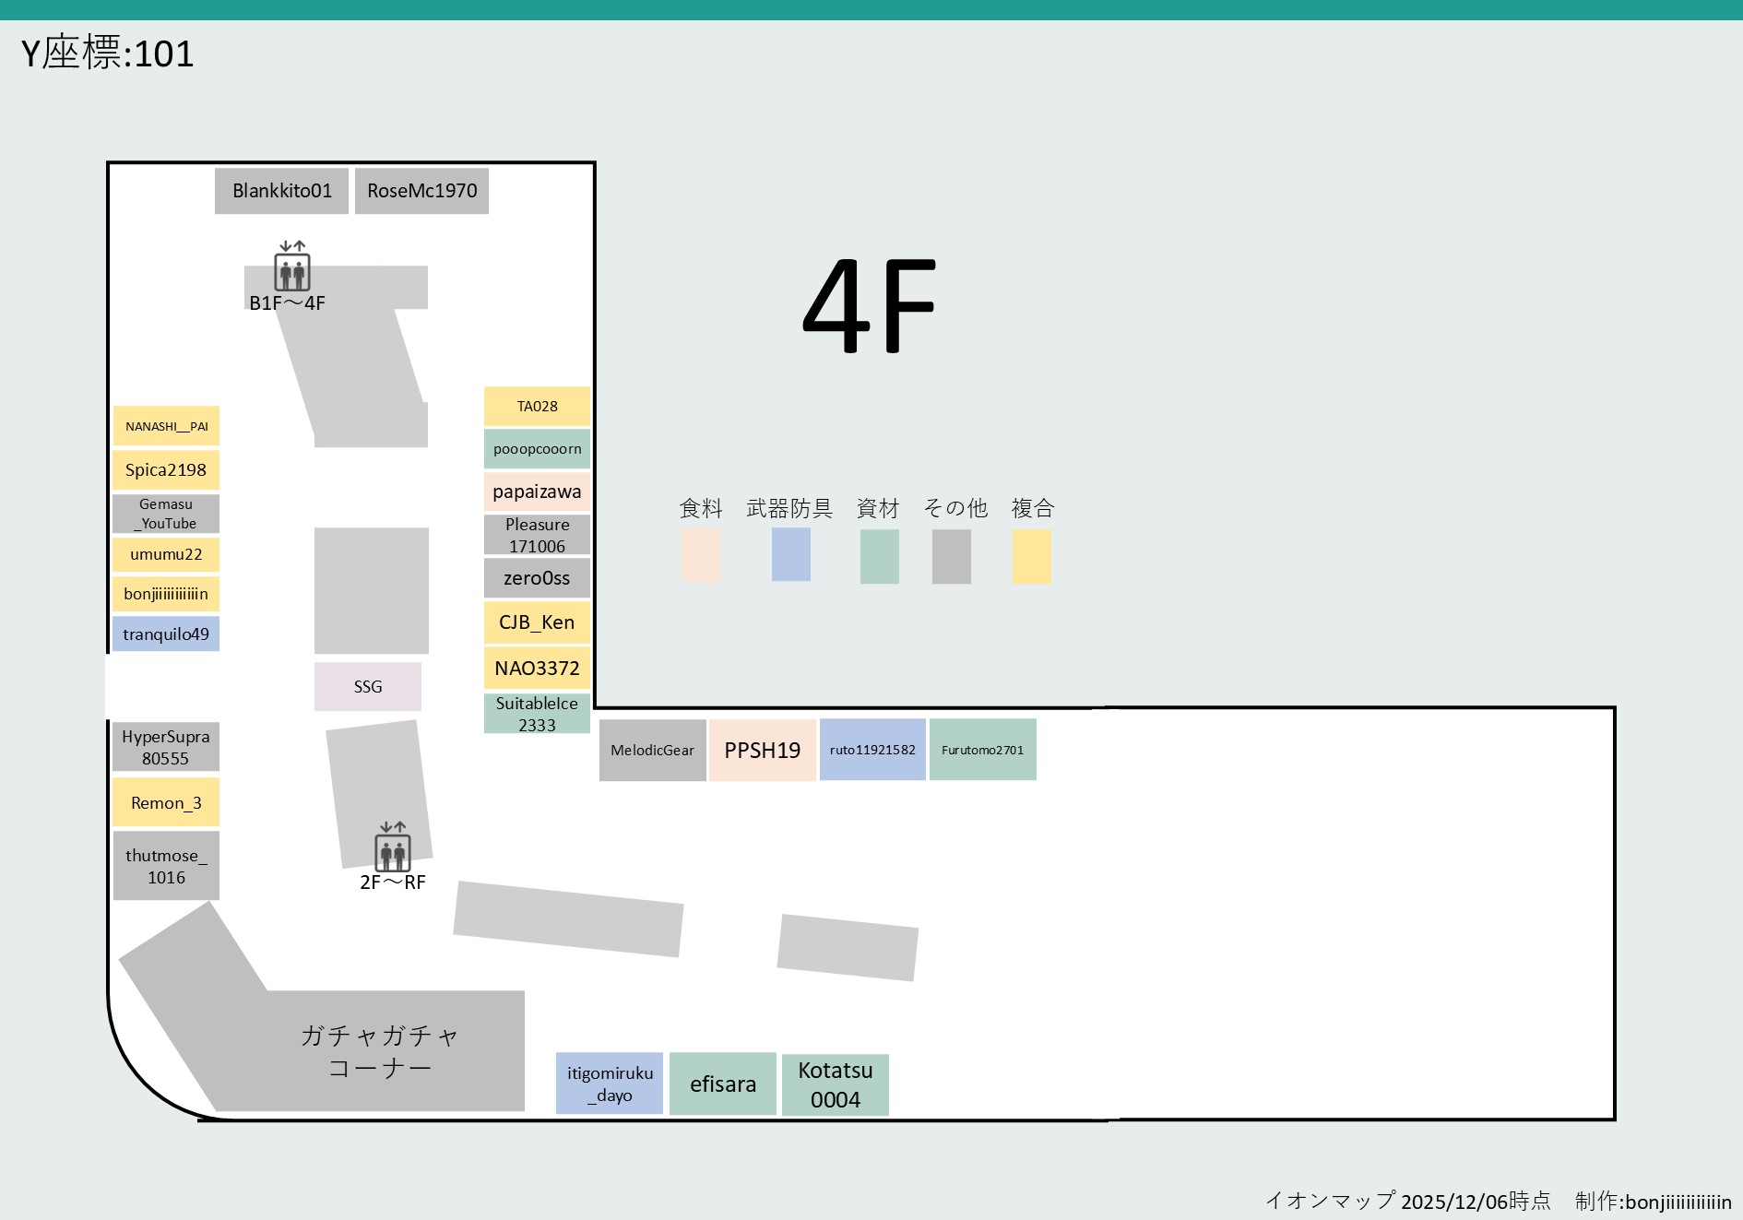The height and width of the screenshot is (1220, 1743).
Task: Open the SSG shop tile
Action: (367, 686)
